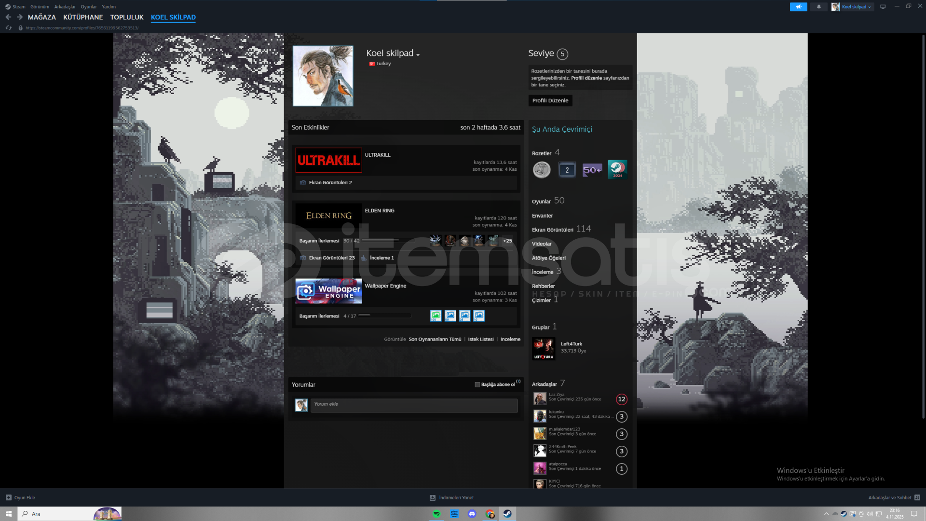
Task: Open the notifications bell
Action: point(818,7)
